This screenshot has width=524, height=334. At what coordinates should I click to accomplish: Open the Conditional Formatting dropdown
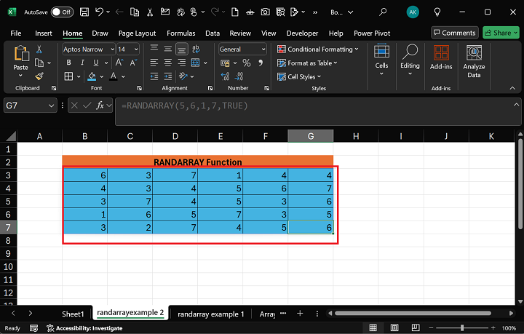317,49
